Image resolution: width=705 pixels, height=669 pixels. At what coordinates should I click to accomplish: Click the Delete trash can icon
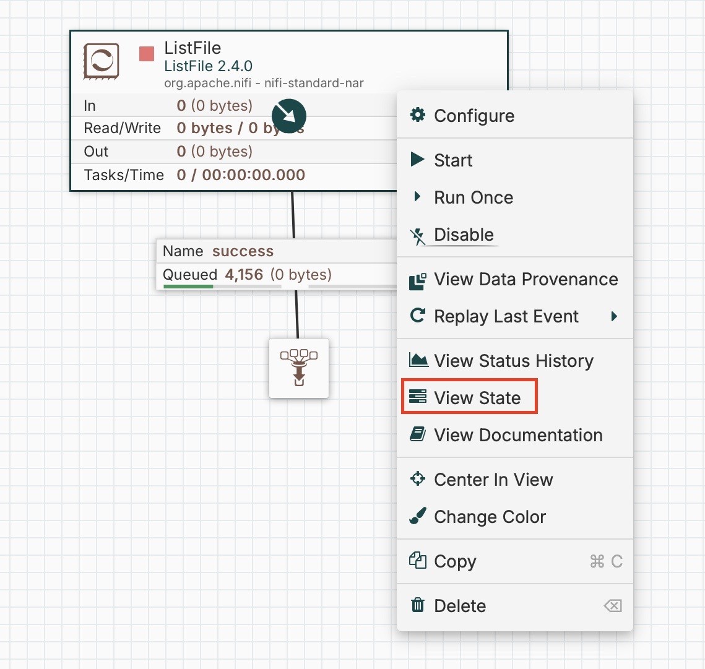pos(418,605)
